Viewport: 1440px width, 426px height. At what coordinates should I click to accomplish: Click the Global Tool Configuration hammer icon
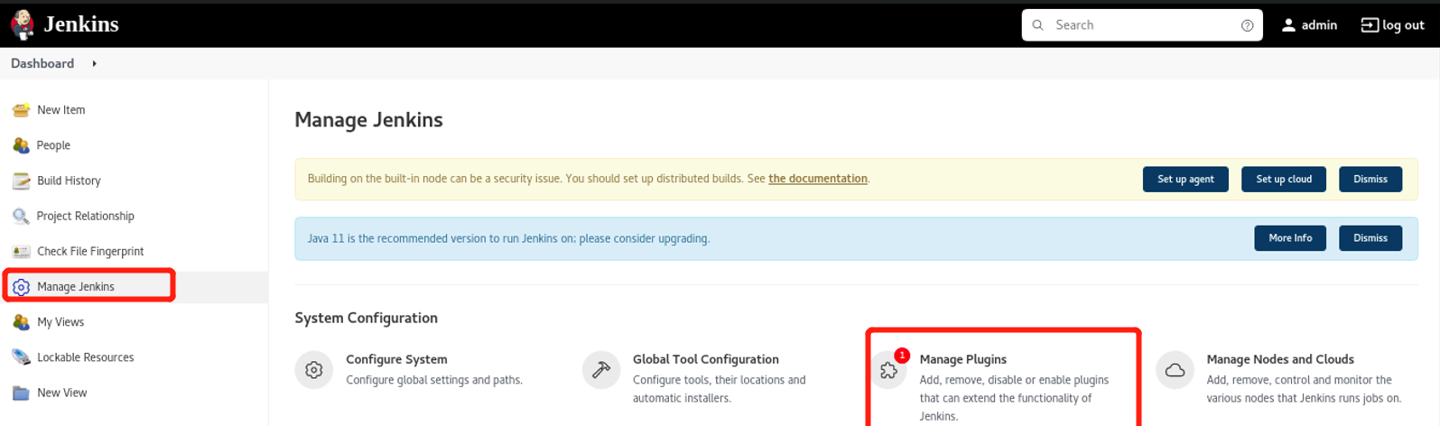coord(600,370)
